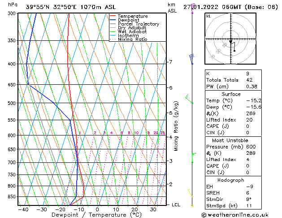Click the purple wind barb at top
The height and width of the screenshot is (218, 282).
tap(192, 9)
